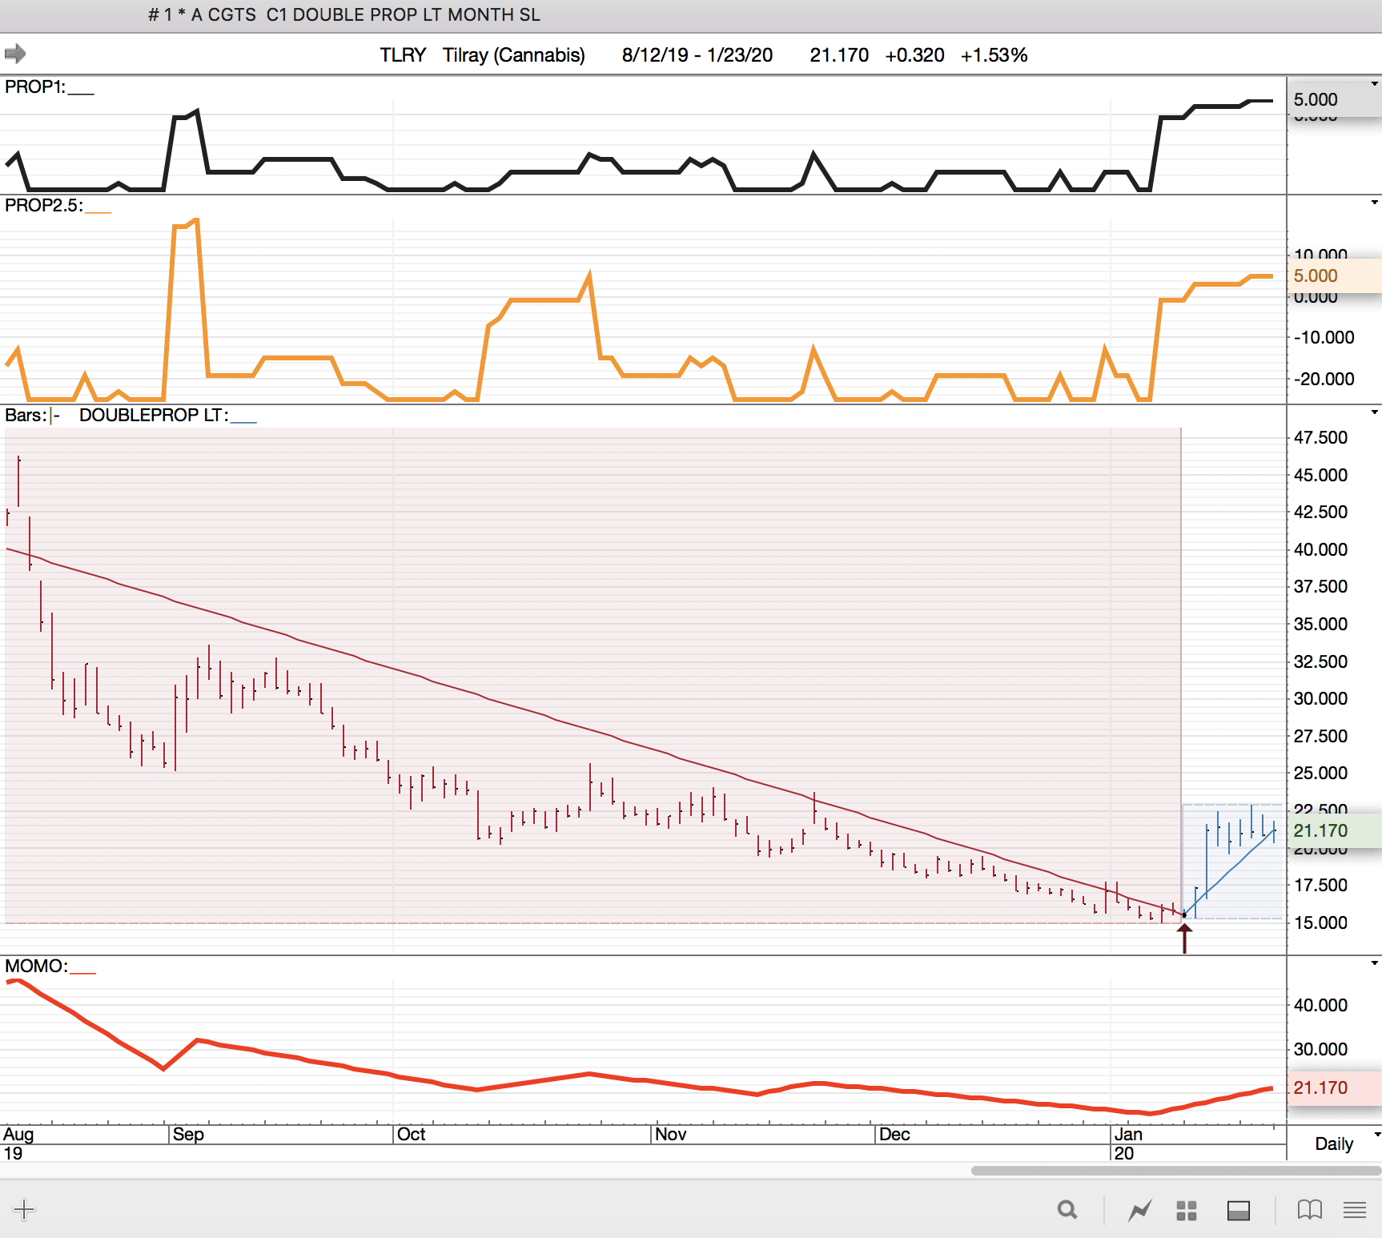Viewport: 1382px width, 1238px height.
Task: Click the Dec month axis label
Action: [894, 1134]
